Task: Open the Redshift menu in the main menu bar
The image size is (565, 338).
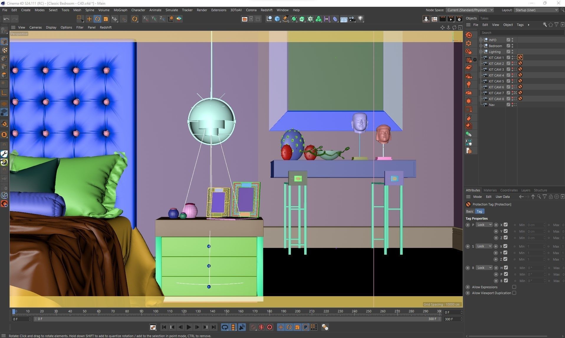Action: point(266,10)
